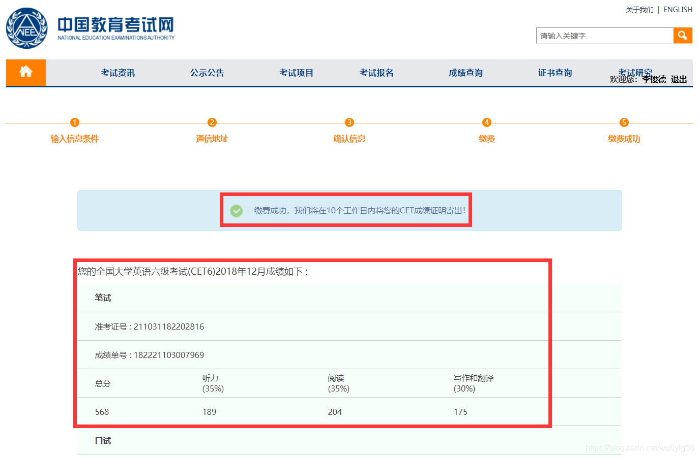Click the reading score 204
This screenshot has height=457, width=699.
(x=335, y=412)
